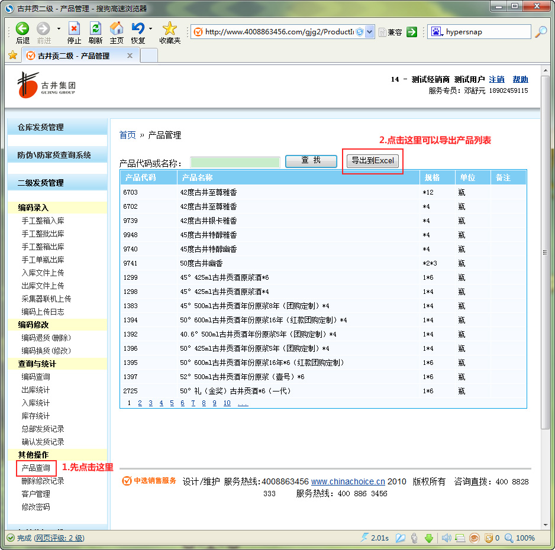Click the screen/monitor icon in the status bar
Image resolution: width=555 pixels, height=550 pixels.
[460, 538]
